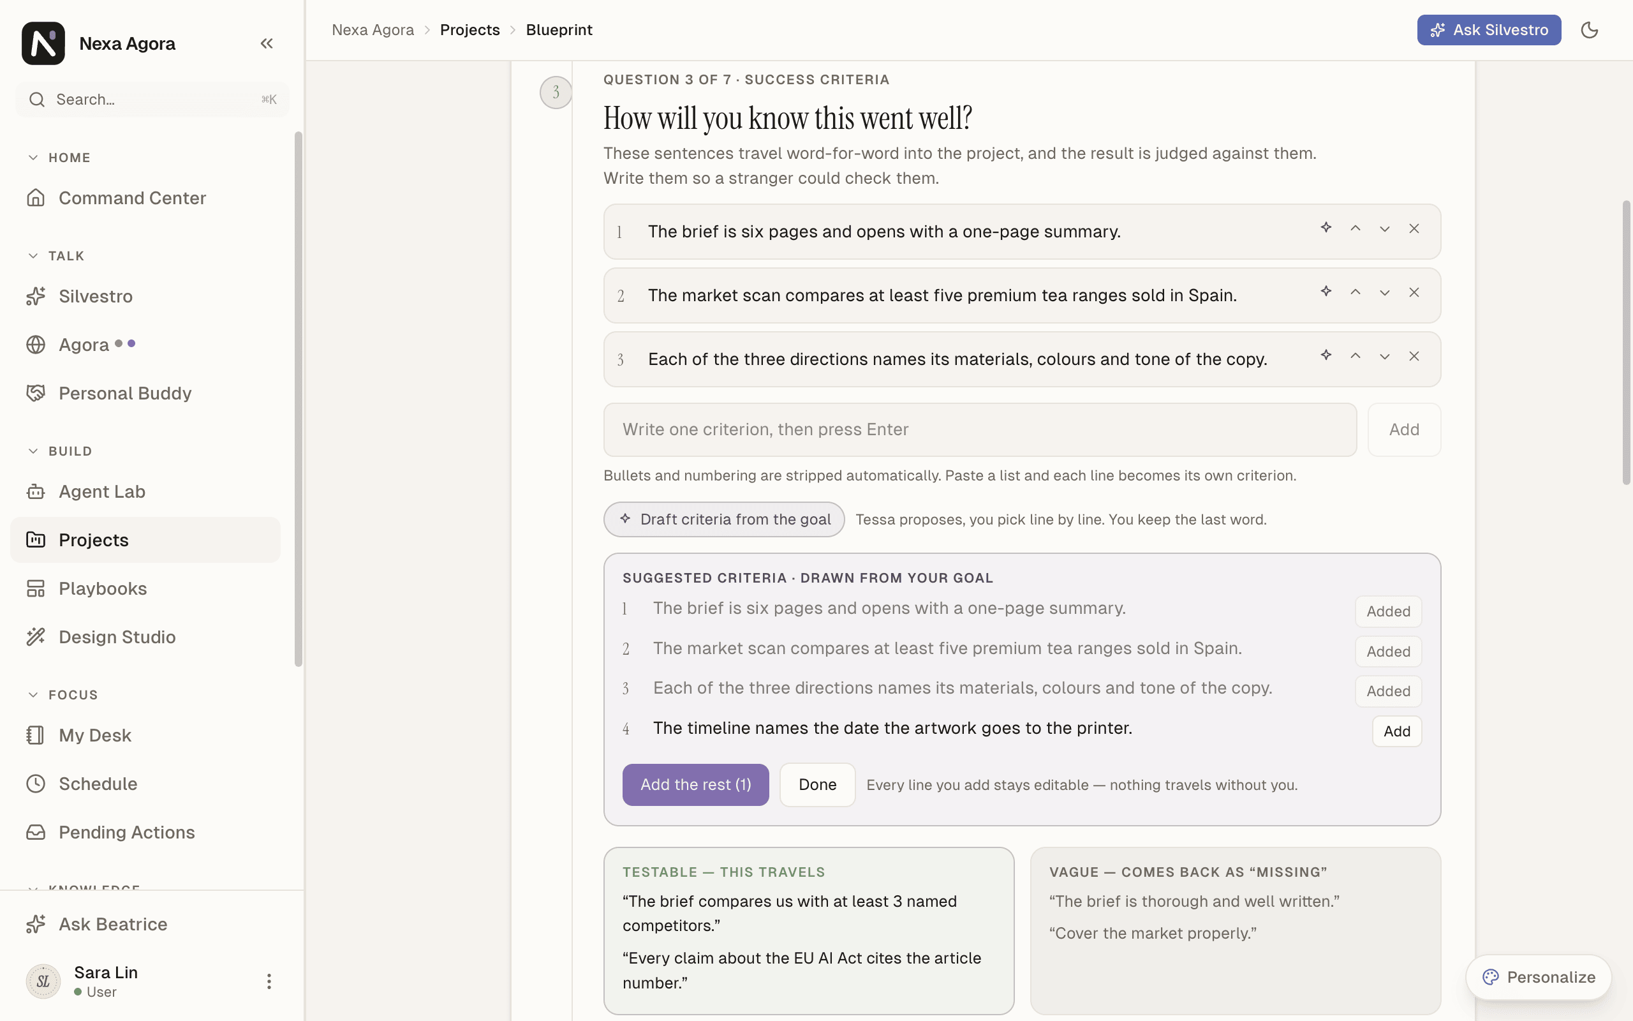Viewport: 1633px width, 1021px height.
Task: Open Ask Beatrice
Action: (x=145, y=924)
